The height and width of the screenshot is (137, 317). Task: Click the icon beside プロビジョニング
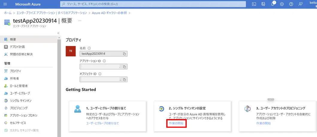click(x=6, y=108)
